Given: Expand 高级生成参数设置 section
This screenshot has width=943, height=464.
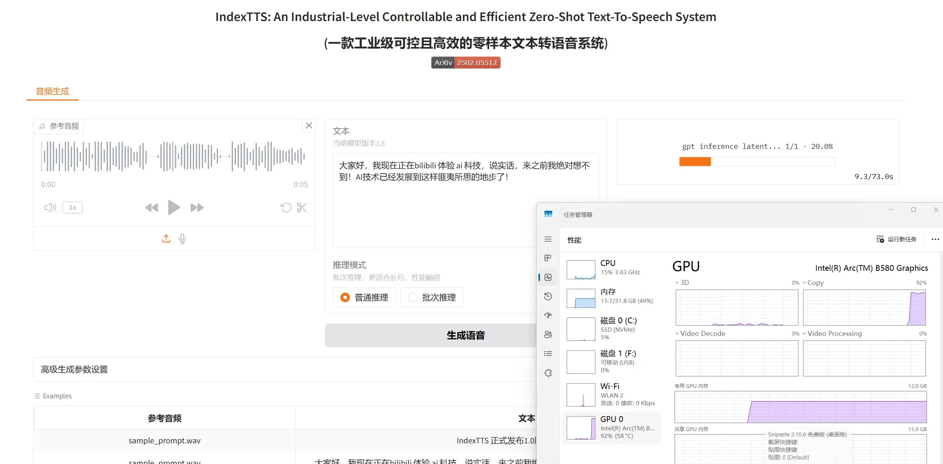Looking at the screenshot, I should pyautogui.click(x=74, y=370).
